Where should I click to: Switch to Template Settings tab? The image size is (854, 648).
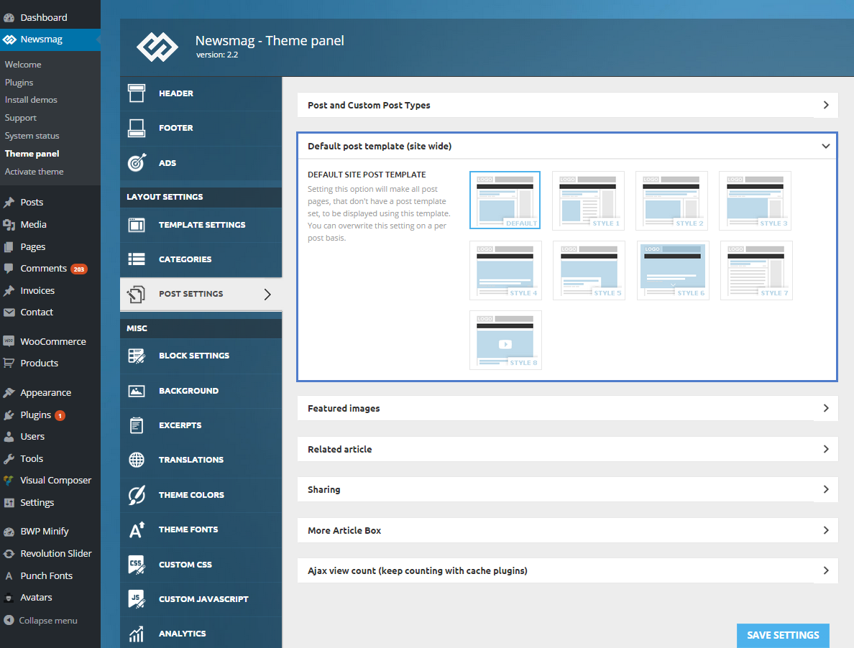click(x=201, y=225)
